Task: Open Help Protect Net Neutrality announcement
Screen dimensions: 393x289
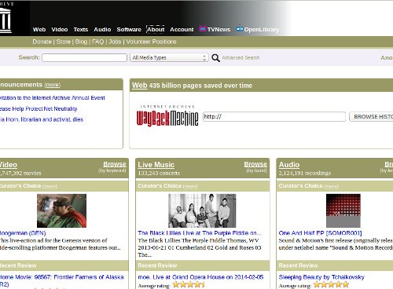Action: tap(39, 108)
